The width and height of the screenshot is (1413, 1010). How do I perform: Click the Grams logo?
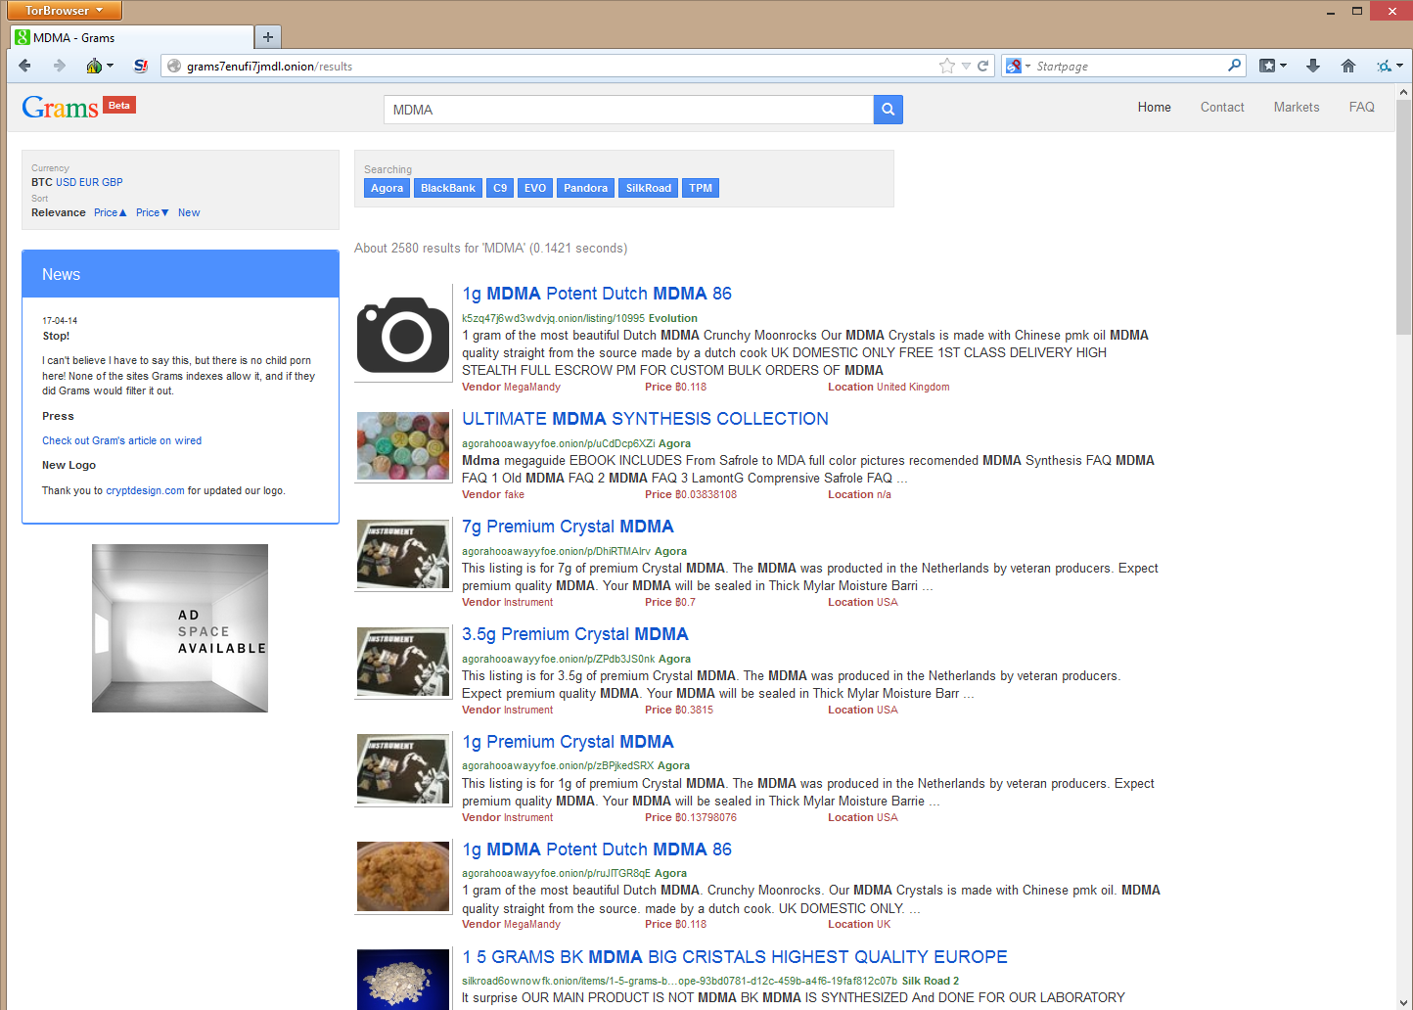tap(60, 107)
